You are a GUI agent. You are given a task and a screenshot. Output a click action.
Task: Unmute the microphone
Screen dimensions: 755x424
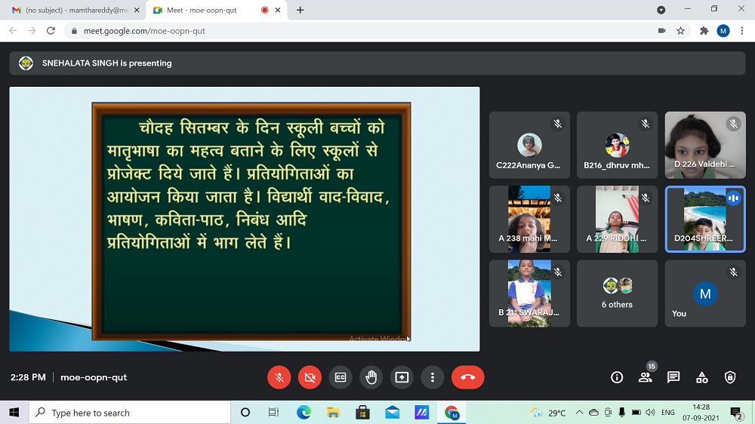[279, 377]
